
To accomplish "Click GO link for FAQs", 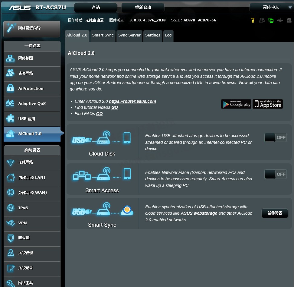I will coord(99,114).
